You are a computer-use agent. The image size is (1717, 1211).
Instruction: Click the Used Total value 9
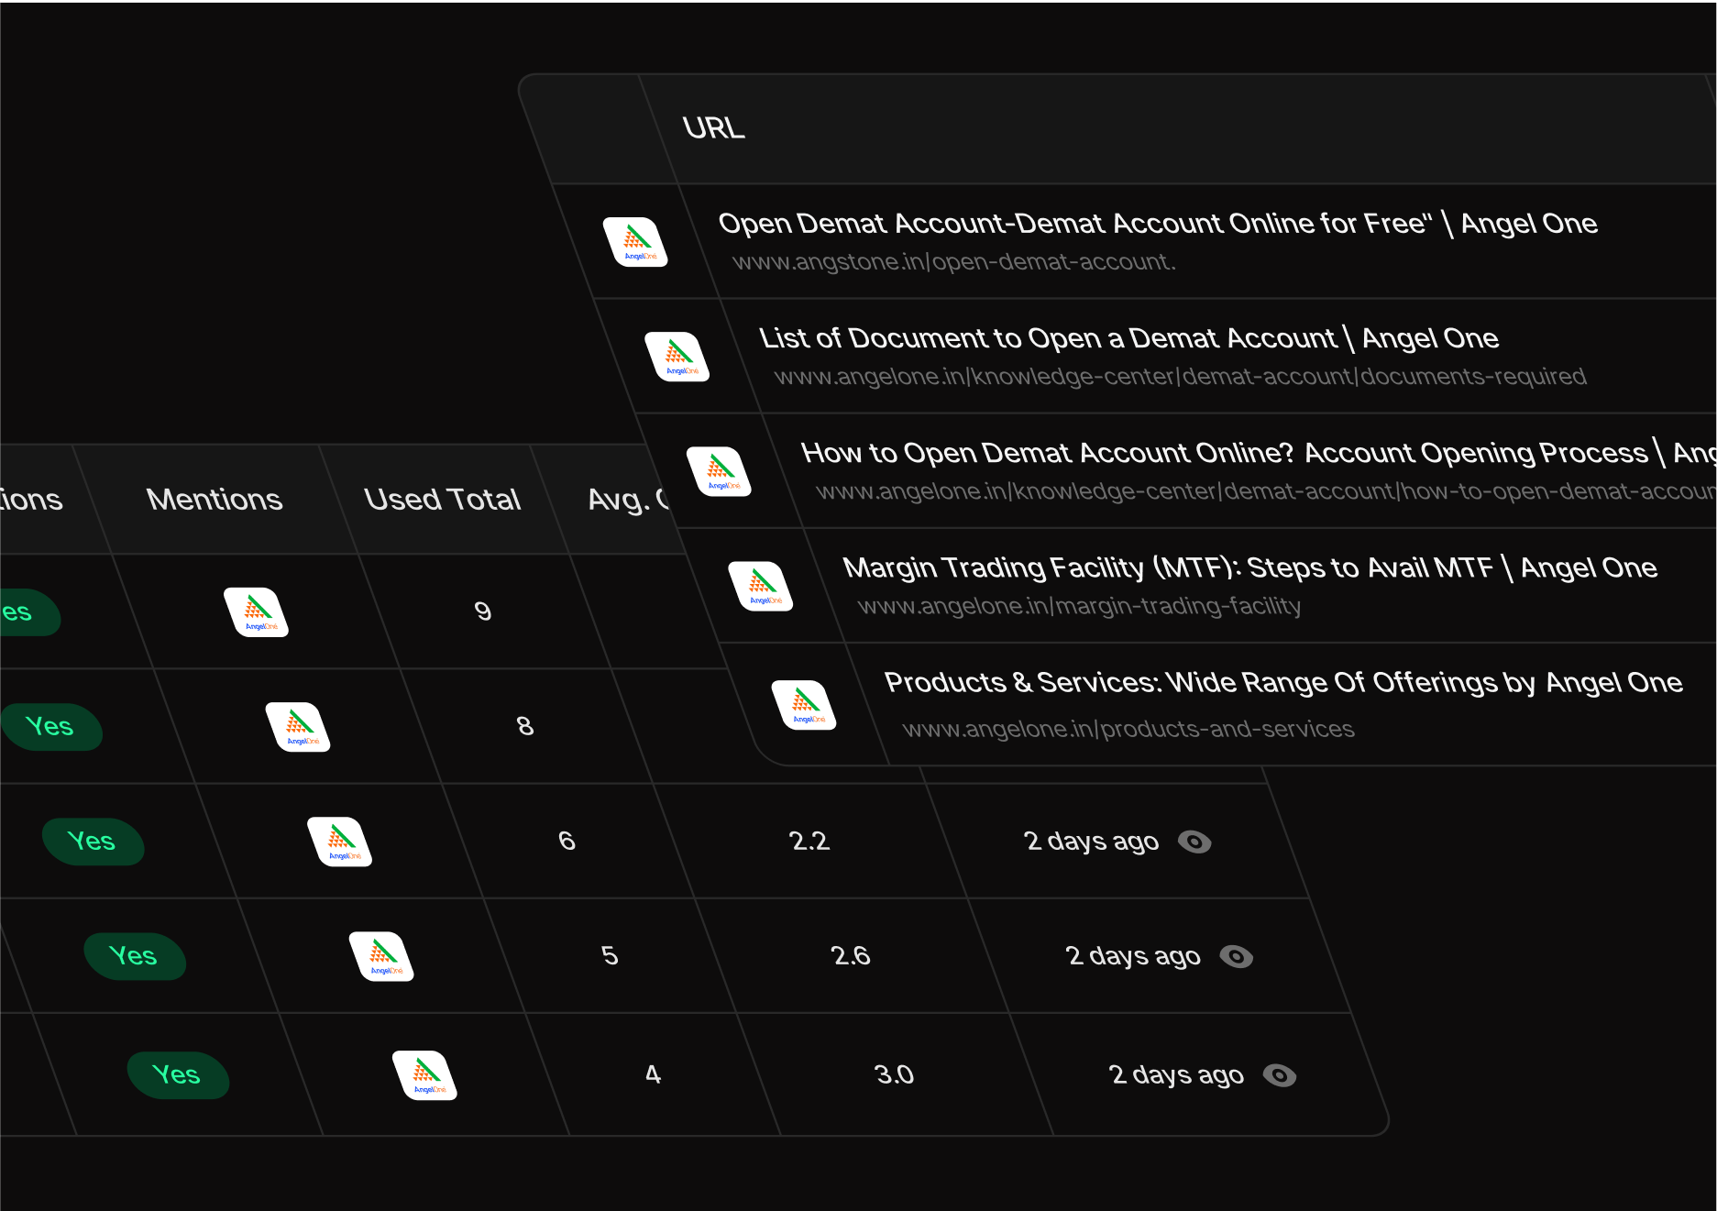[x=483, y=611]
